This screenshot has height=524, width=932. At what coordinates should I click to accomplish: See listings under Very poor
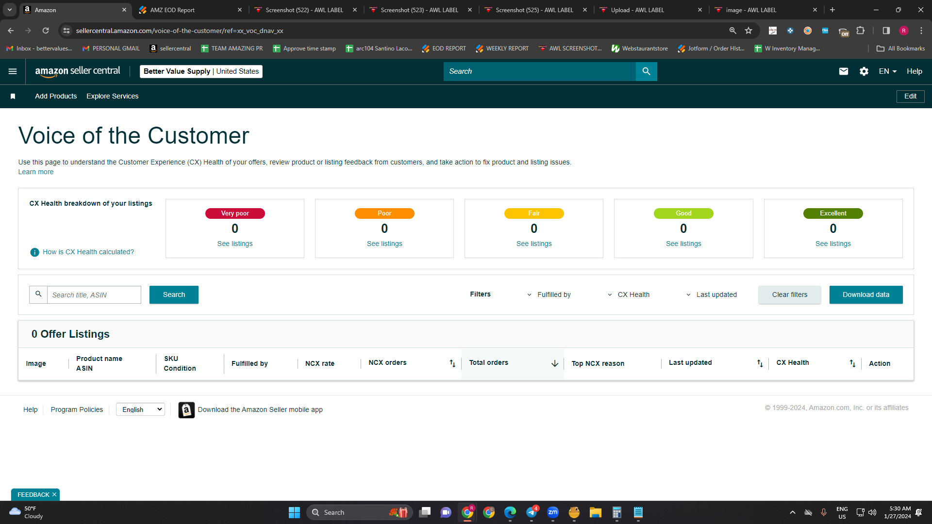pyautogui.click(x=235, y=244)
